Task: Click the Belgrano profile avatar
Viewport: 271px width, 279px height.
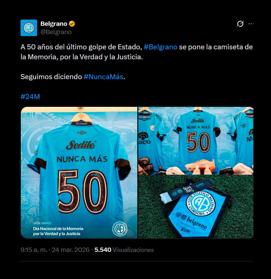Action: click(x=29, y=28)
